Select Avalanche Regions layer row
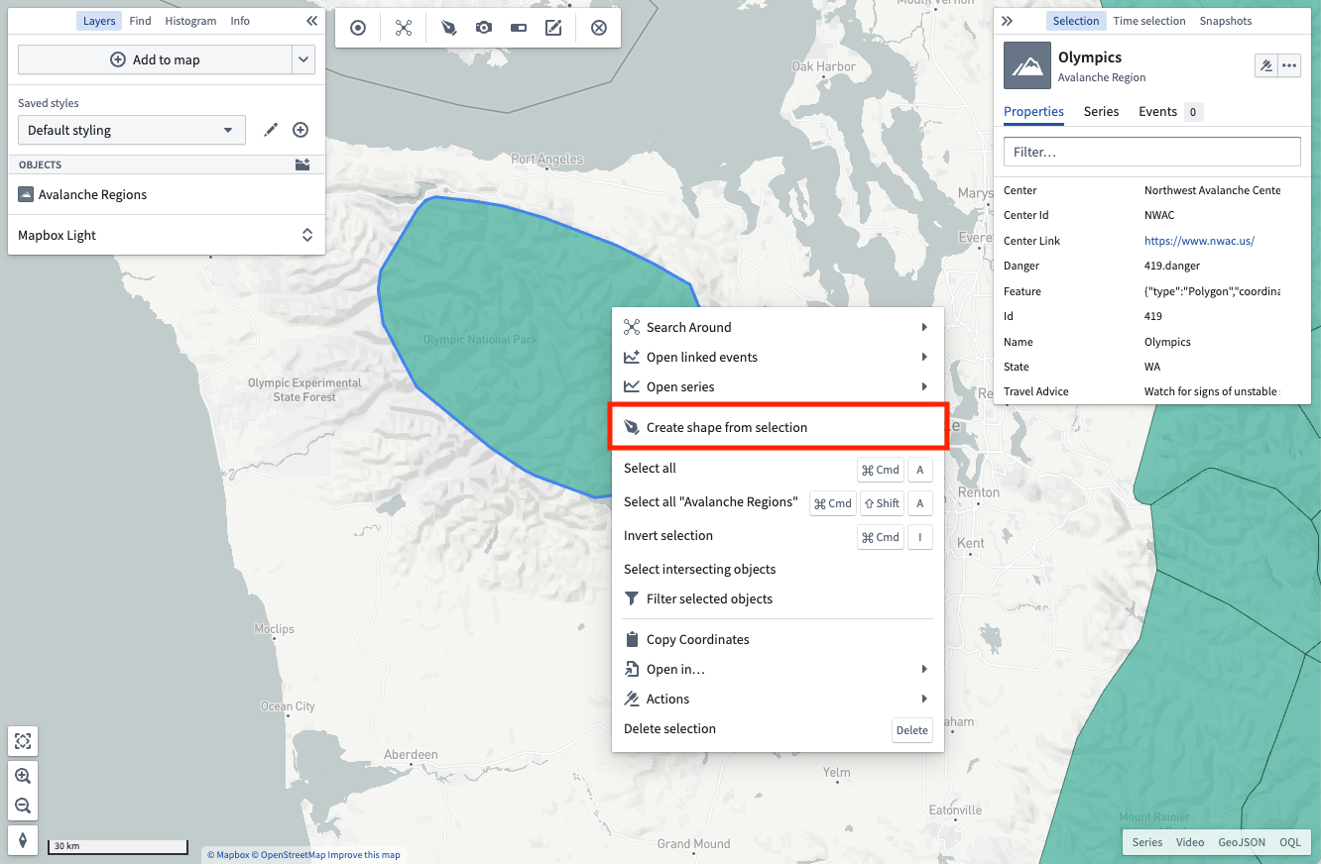 [167, 194]
